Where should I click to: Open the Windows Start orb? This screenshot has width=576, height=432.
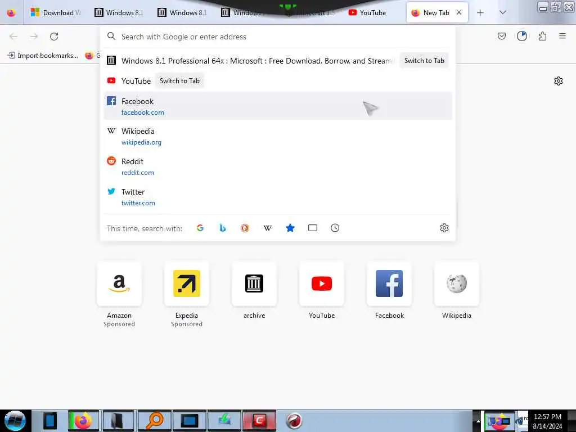pos(15,421)
